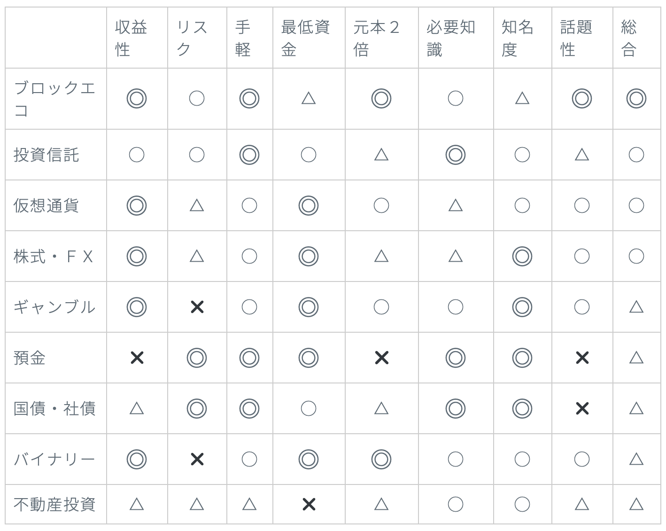Click the 収益性 column header
This screenshot has width=666, height=531.
(131, 38)
